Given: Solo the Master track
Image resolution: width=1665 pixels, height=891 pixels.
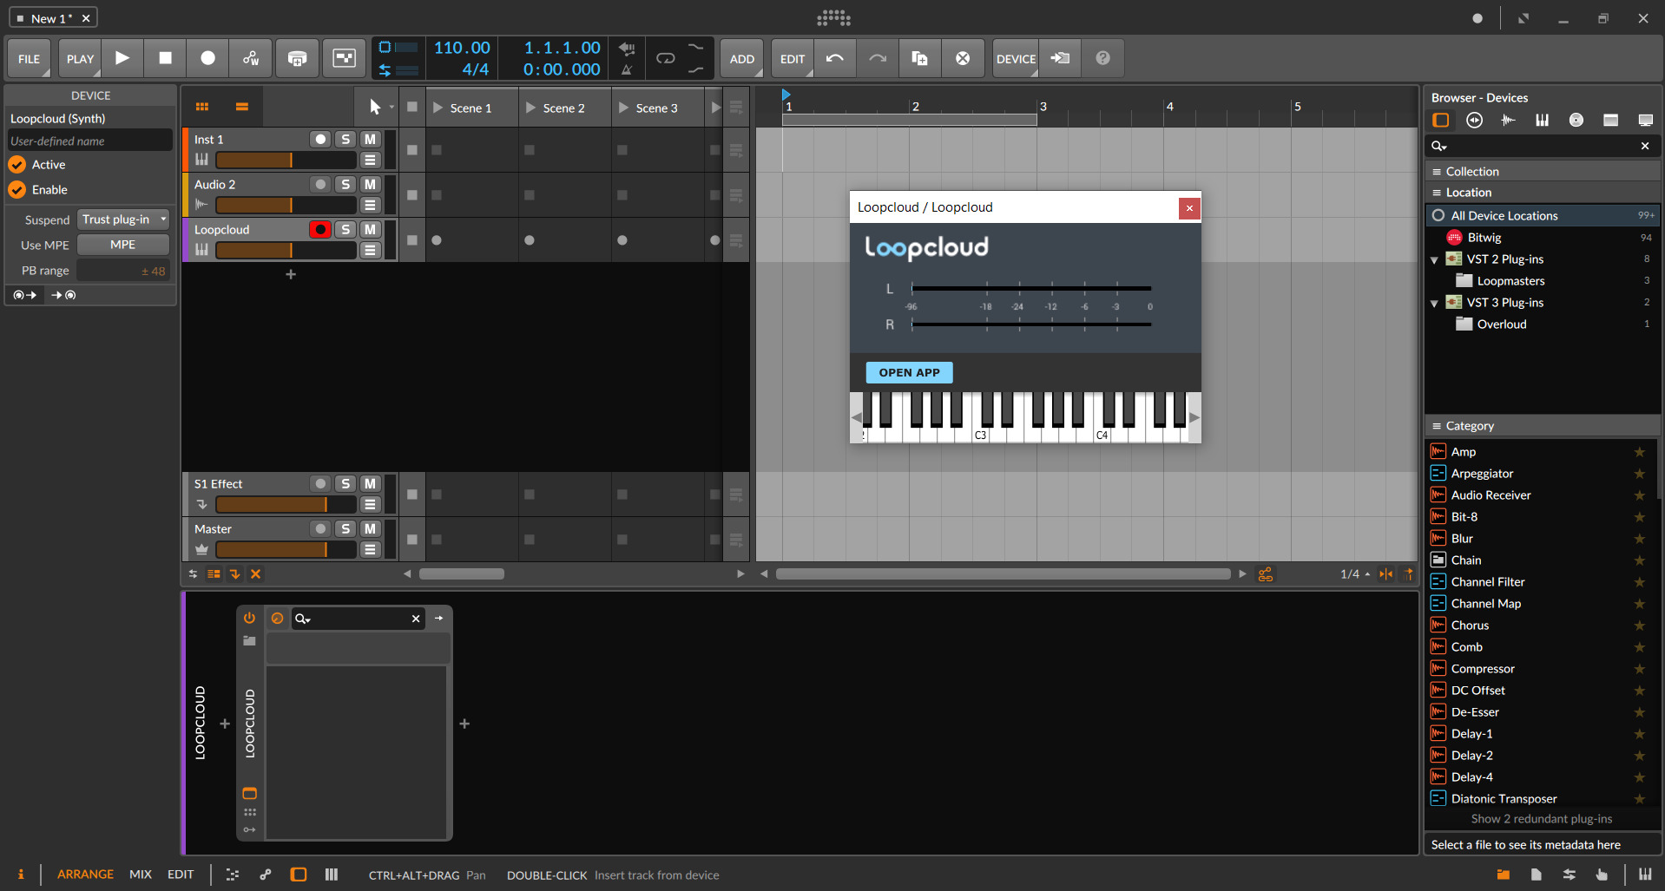Looking at the screenshot, I should tap(346, 528).
